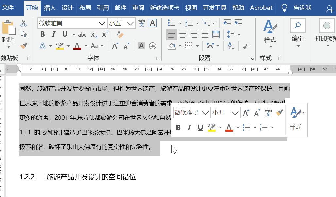Select the subscript formatting icon
This screenshot has height=197, width=336.
tap(93, 35)
